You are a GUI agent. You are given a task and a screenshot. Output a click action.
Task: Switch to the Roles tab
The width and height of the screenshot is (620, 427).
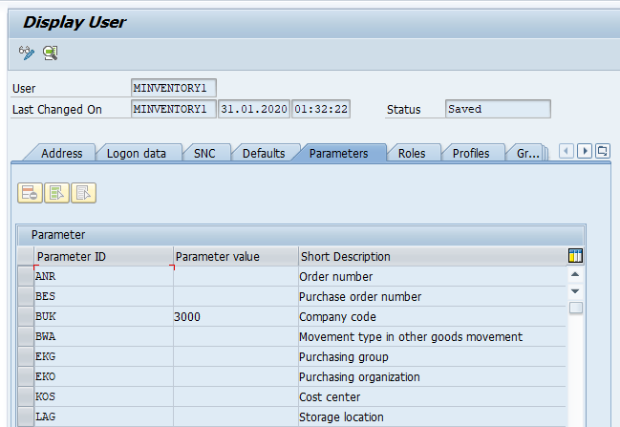click(x=412, y=153)
